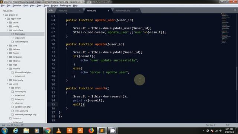The width and height of the screenshot is (238, 134).
Task: Open the Edit menu
Action: (9, 6)
